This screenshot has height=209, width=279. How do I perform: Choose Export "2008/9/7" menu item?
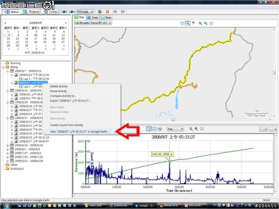71,101
